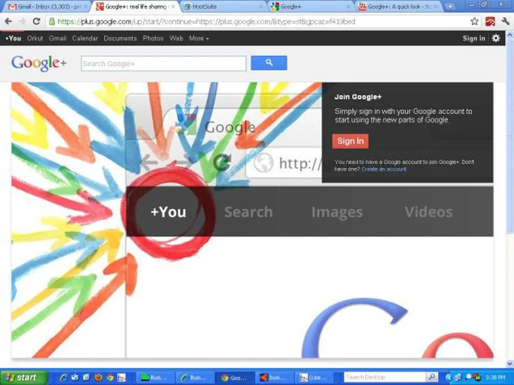Go back using the browser back arrow
Screen dimensions: 514x385
pos(8,21)
